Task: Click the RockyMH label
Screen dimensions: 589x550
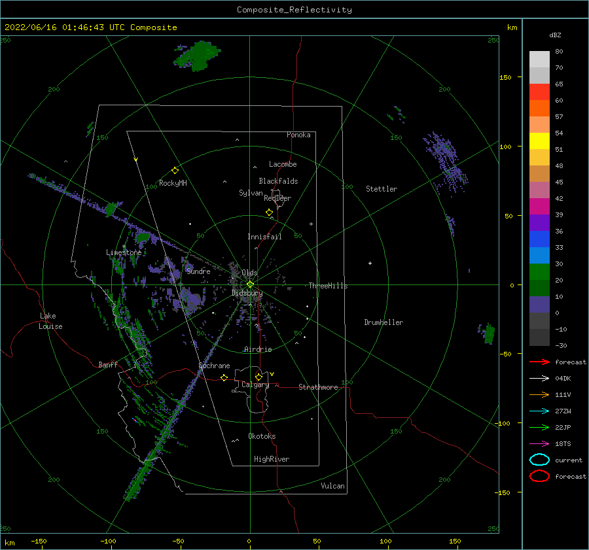Action: [173, 183]
